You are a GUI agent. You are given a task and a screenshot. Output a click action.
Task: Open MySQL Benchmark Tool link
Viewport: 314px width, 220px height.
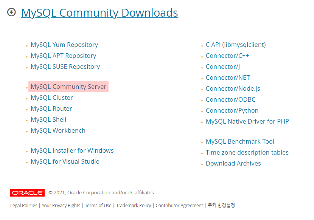[x=240, y=141]
